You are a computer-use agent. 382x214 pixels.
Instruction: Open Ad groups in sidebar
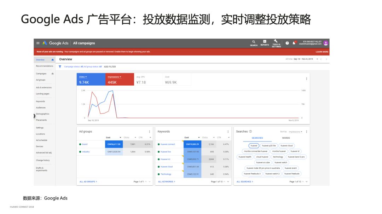tap(41, 80)
